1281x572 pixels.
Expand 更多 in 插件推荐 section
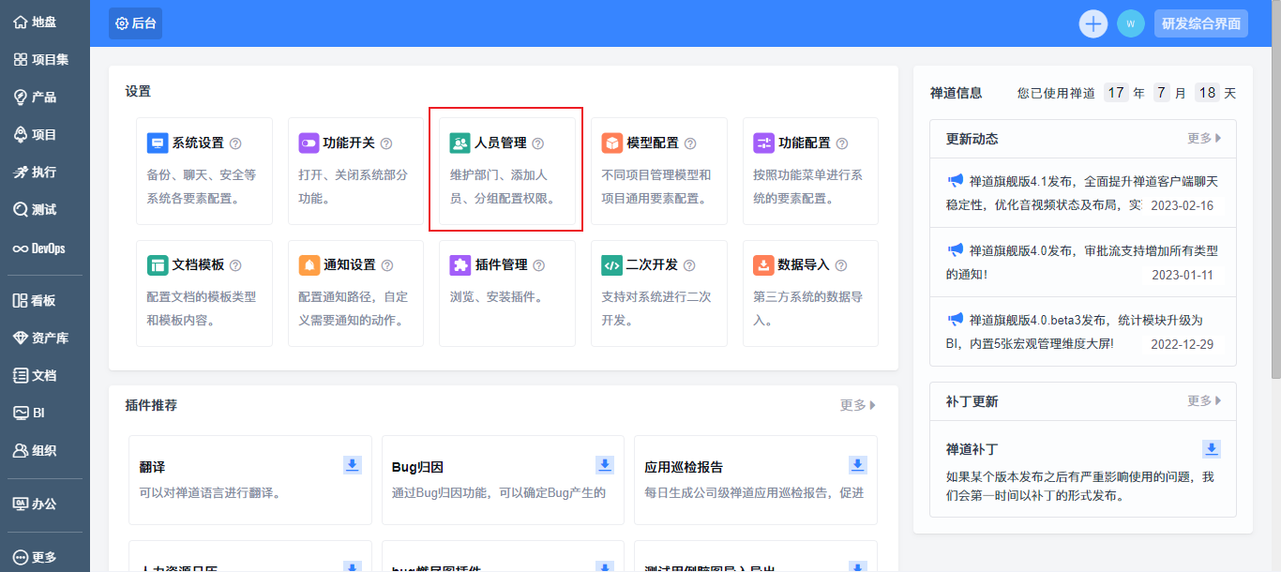[x=857, y=405]
